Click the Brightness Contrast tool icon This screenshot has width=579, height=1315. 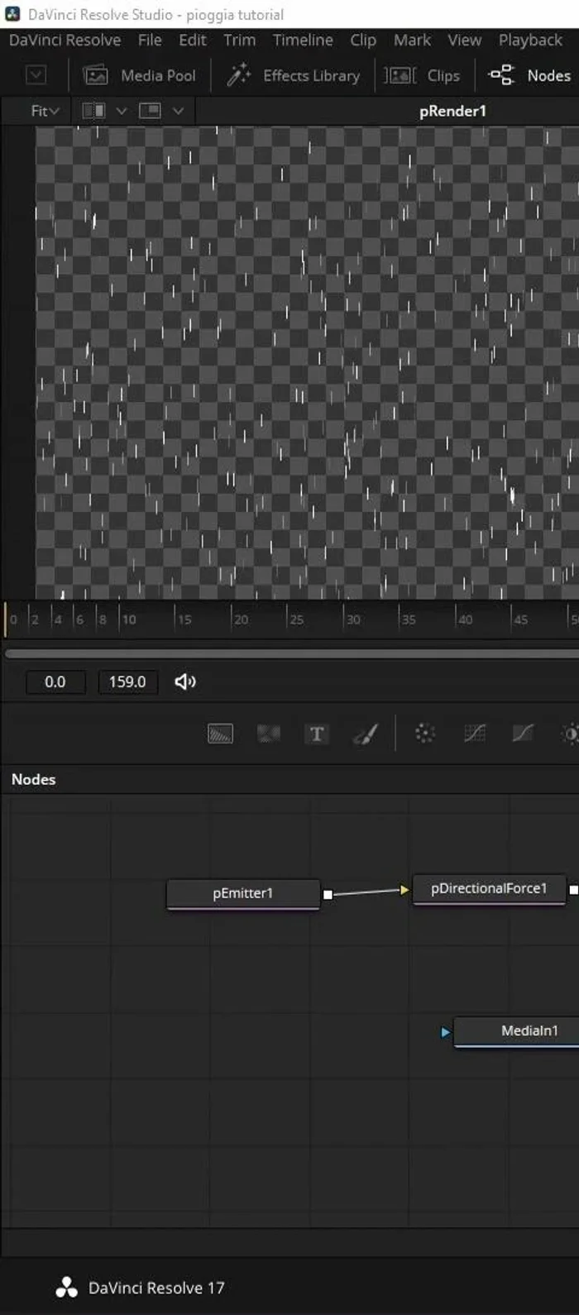pyautogui.click(x=569, y=734)
